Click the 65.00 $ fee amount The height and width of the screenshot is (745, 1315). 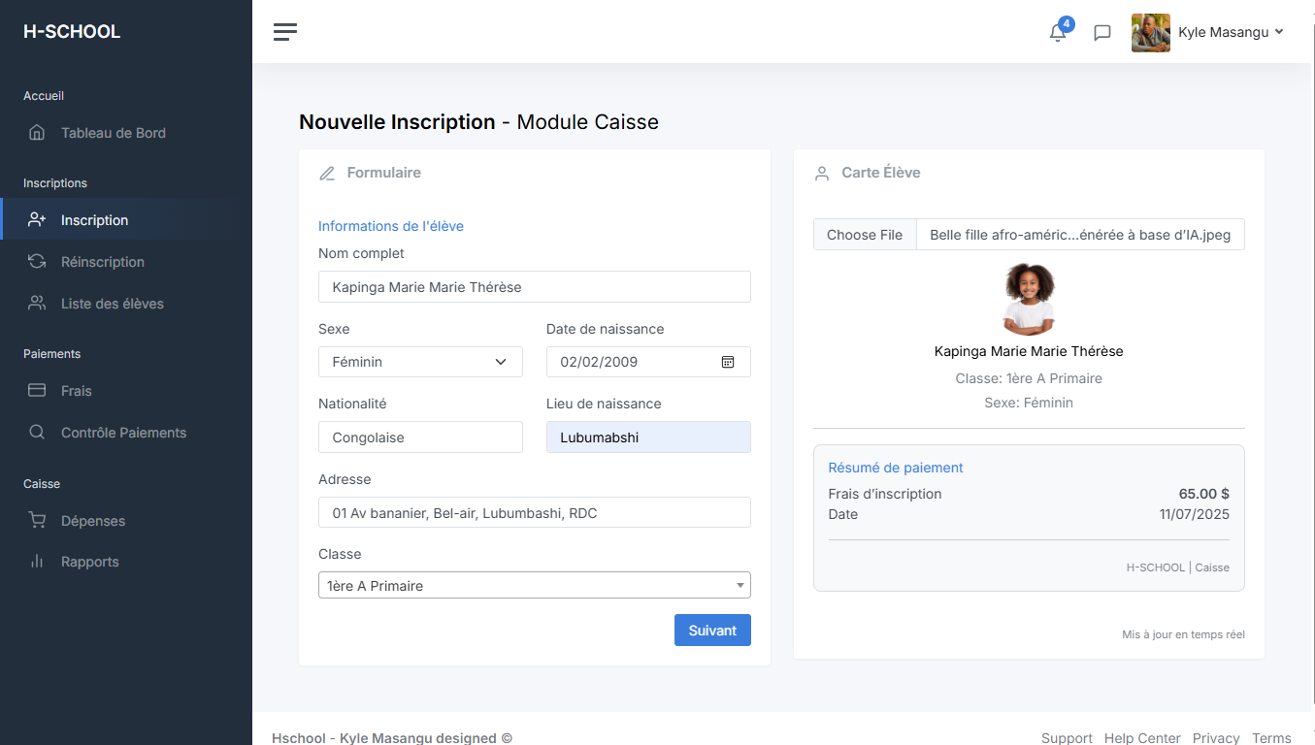point(1203,494)
